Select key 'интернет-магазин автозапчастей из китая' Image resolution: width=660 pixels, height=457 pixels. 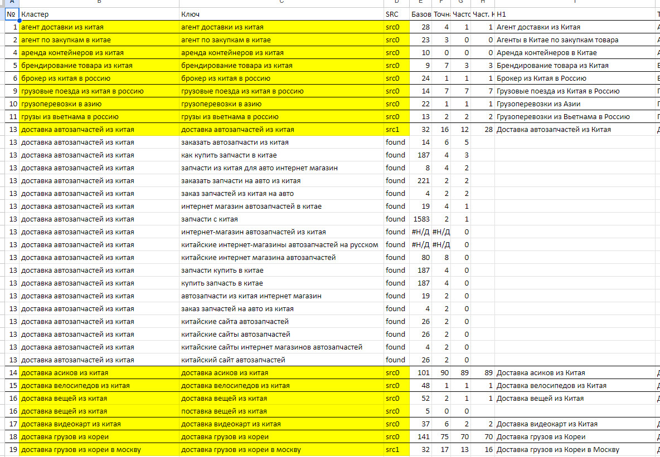[281, 232]
